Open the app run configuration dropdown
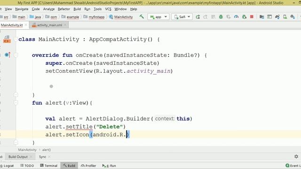The width and height of the screenshot is (301, 169). (158, 17)
